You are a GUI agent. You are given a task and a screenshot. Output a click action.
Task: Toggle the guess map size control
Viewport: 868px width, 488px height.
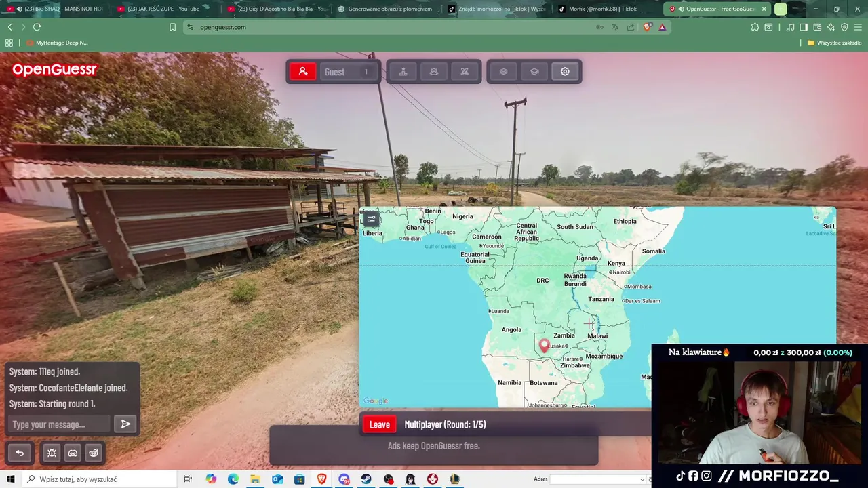coord(371,220)
